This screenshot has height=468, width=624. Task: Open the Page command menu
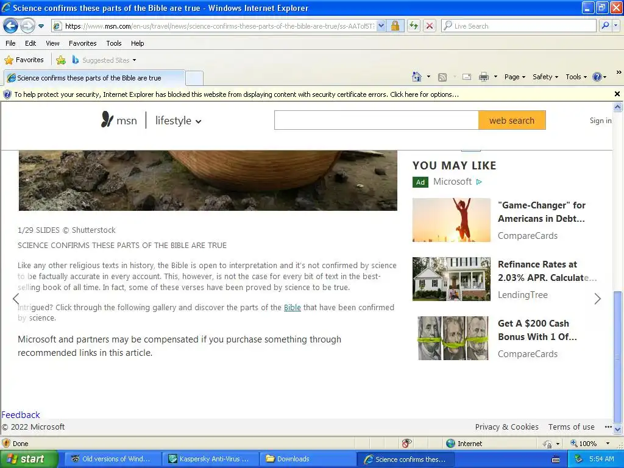515,77
